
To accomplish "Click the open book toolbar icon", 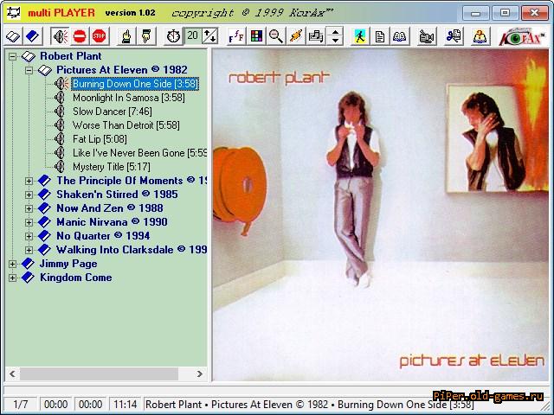I will [x=14, y=36].
